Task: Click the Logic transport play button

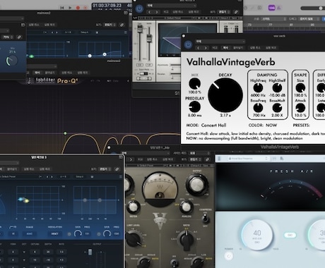Action: tap(70, 8)
